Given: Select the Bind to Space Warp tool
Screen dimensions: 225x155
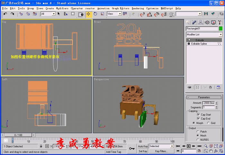Looking at the screenshot, I should (35, 14).
